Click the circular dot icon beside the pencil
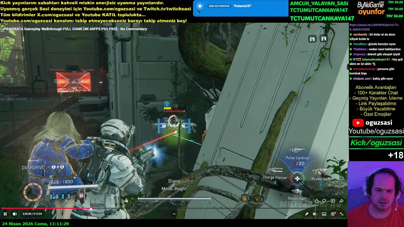The image size is (404, 227). pos(314,214)
